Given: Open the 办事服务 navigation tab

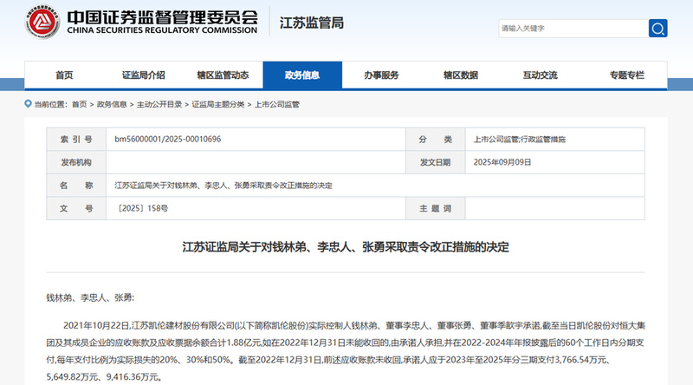Looking at the screenshot, I should click(x=381, y=75).
